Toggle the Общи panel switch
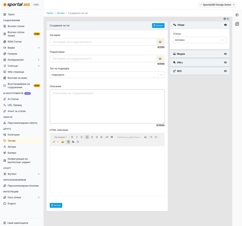 (226, 25)
